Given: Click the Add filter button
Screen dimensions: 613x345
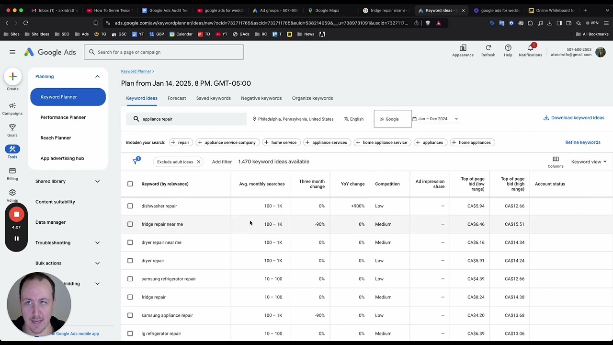Looking at the screenshot, I should point(222,162).
